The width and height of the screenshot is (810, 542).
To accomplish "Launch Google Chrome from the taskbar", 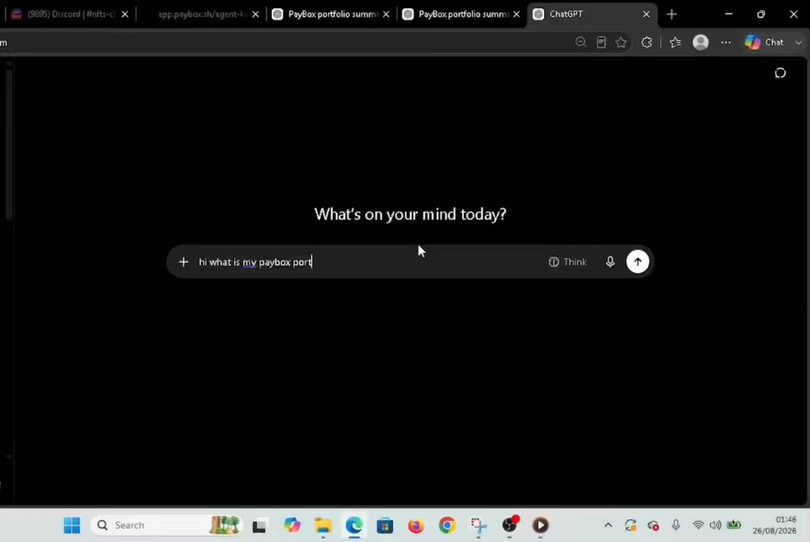I will pyautogui.click(x=447, y=525).
